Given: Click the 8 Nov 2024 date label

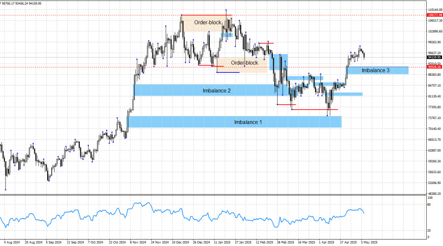Looking at the screenshot, I should 138,243.
